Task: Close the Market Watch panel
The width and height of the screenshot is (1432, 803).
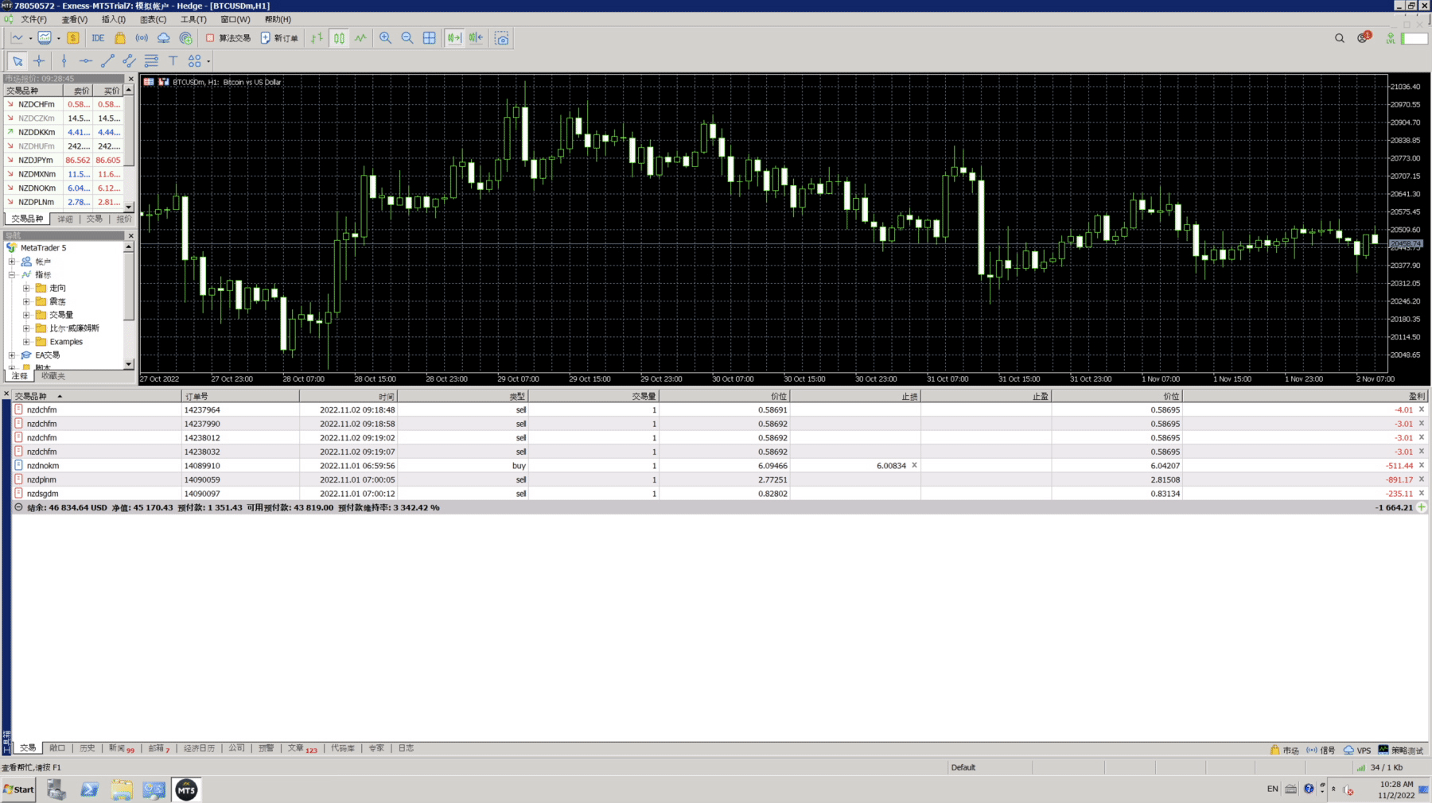Action: click(131, 79)
